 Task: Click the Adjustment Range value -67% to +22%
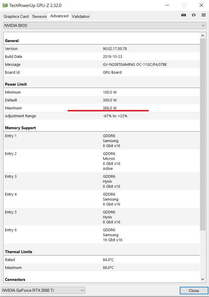point(115,116)
